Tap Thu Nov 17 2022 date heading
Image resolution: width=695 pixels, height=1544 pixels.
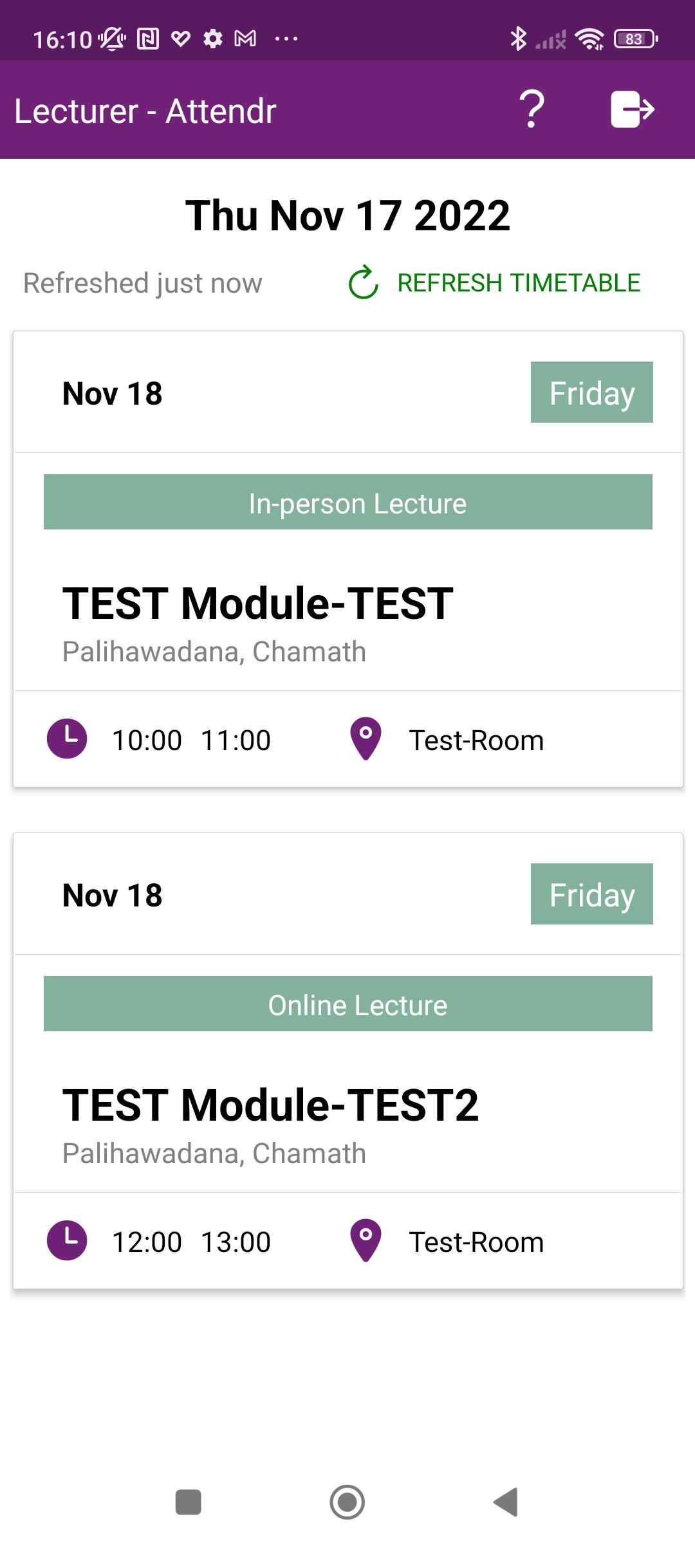[x=347, y=216]
